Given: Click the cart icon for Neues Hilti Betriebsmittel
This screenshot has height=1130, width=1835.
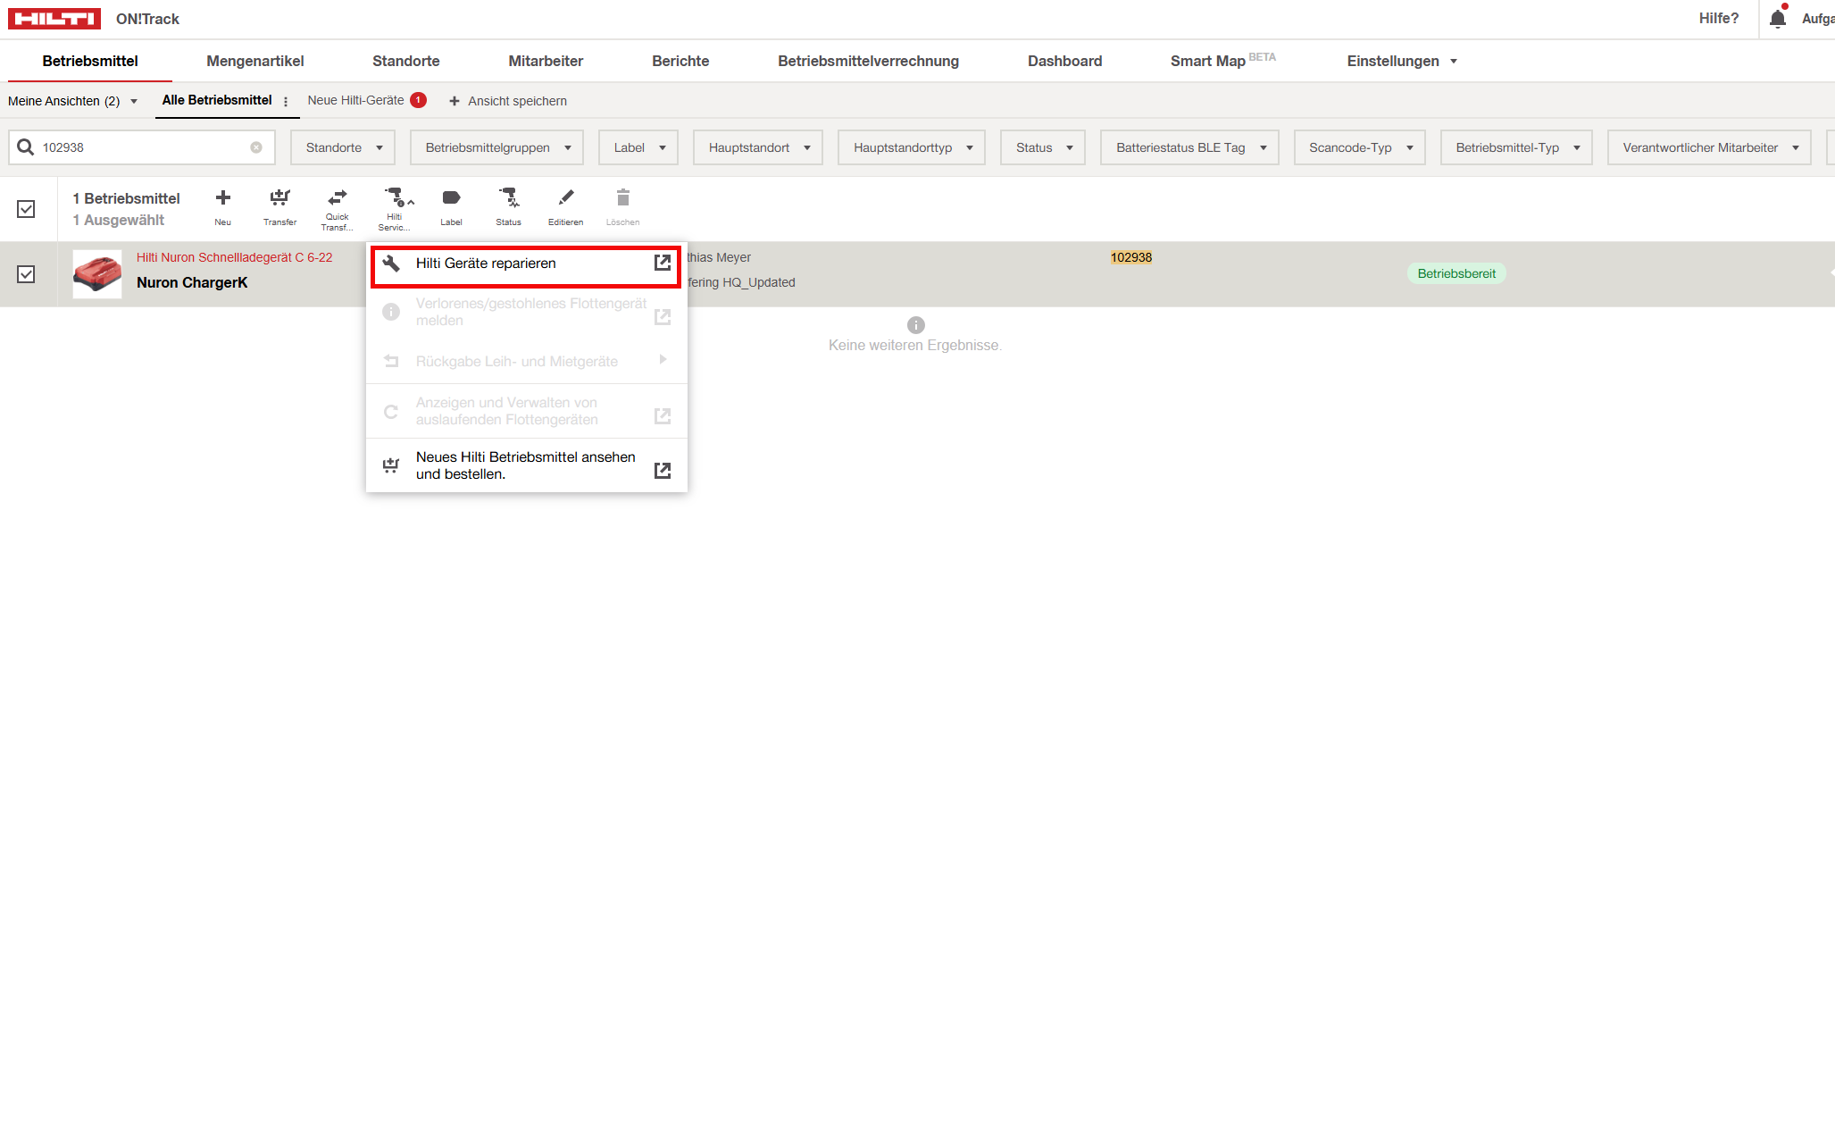Looking at the screenshot, I should tap(391, 465).
